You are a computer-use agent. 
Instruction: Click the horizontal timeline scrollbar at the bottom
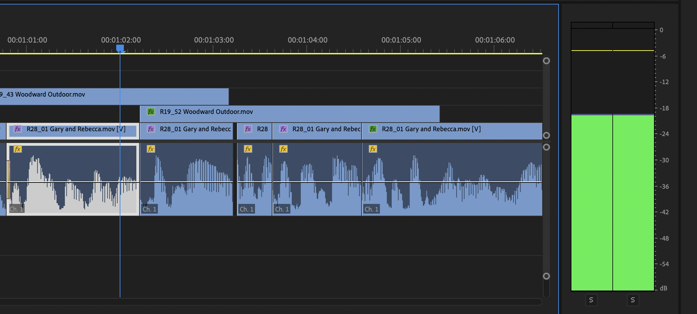(271, 302)
